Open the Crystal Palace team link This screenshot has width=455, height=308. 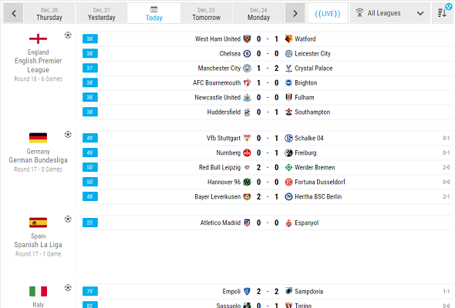coord(313,69)
